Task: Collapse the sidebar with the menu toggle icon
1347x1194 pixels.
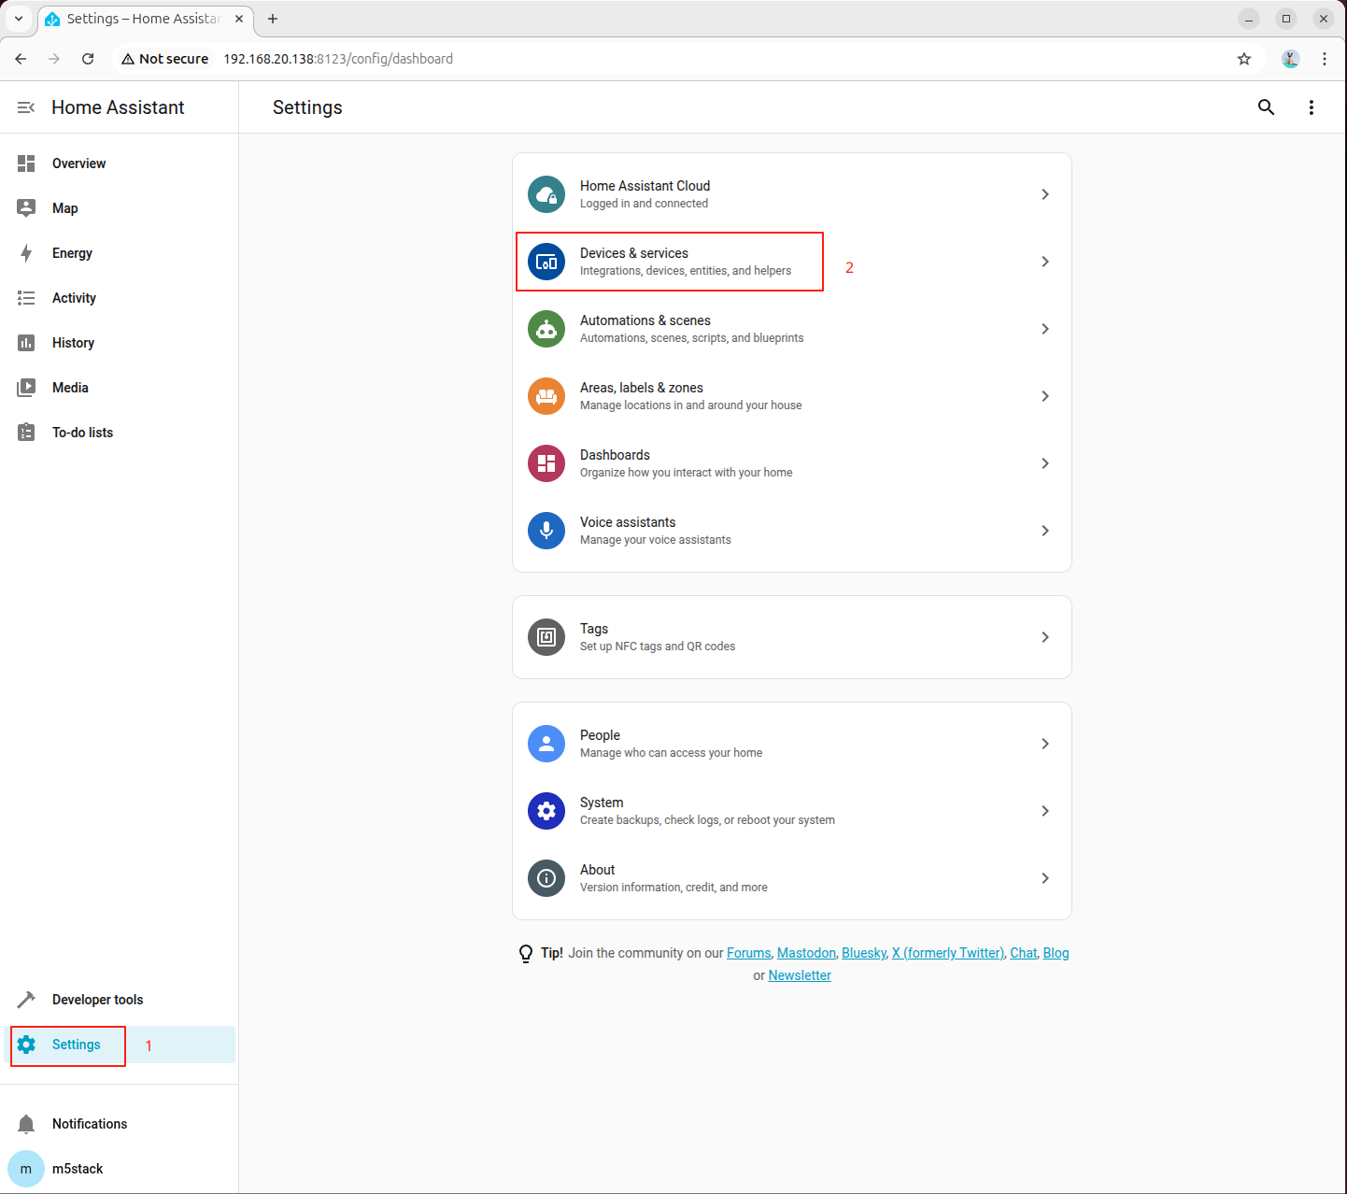Action: (26, 107)
